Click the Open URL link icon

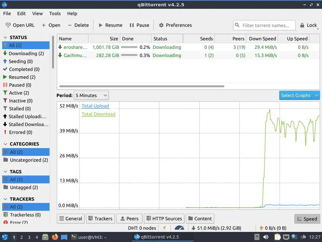(8, 25)
